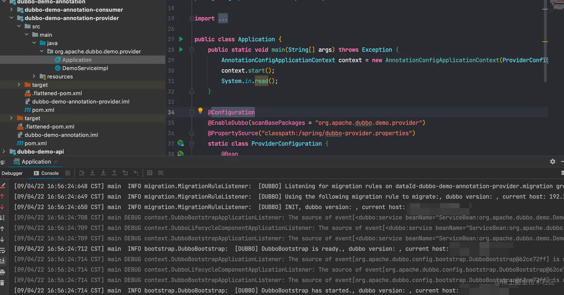Collapse the src folder chevron
Screen dimensions: 564x295
(x=19, y=26)
